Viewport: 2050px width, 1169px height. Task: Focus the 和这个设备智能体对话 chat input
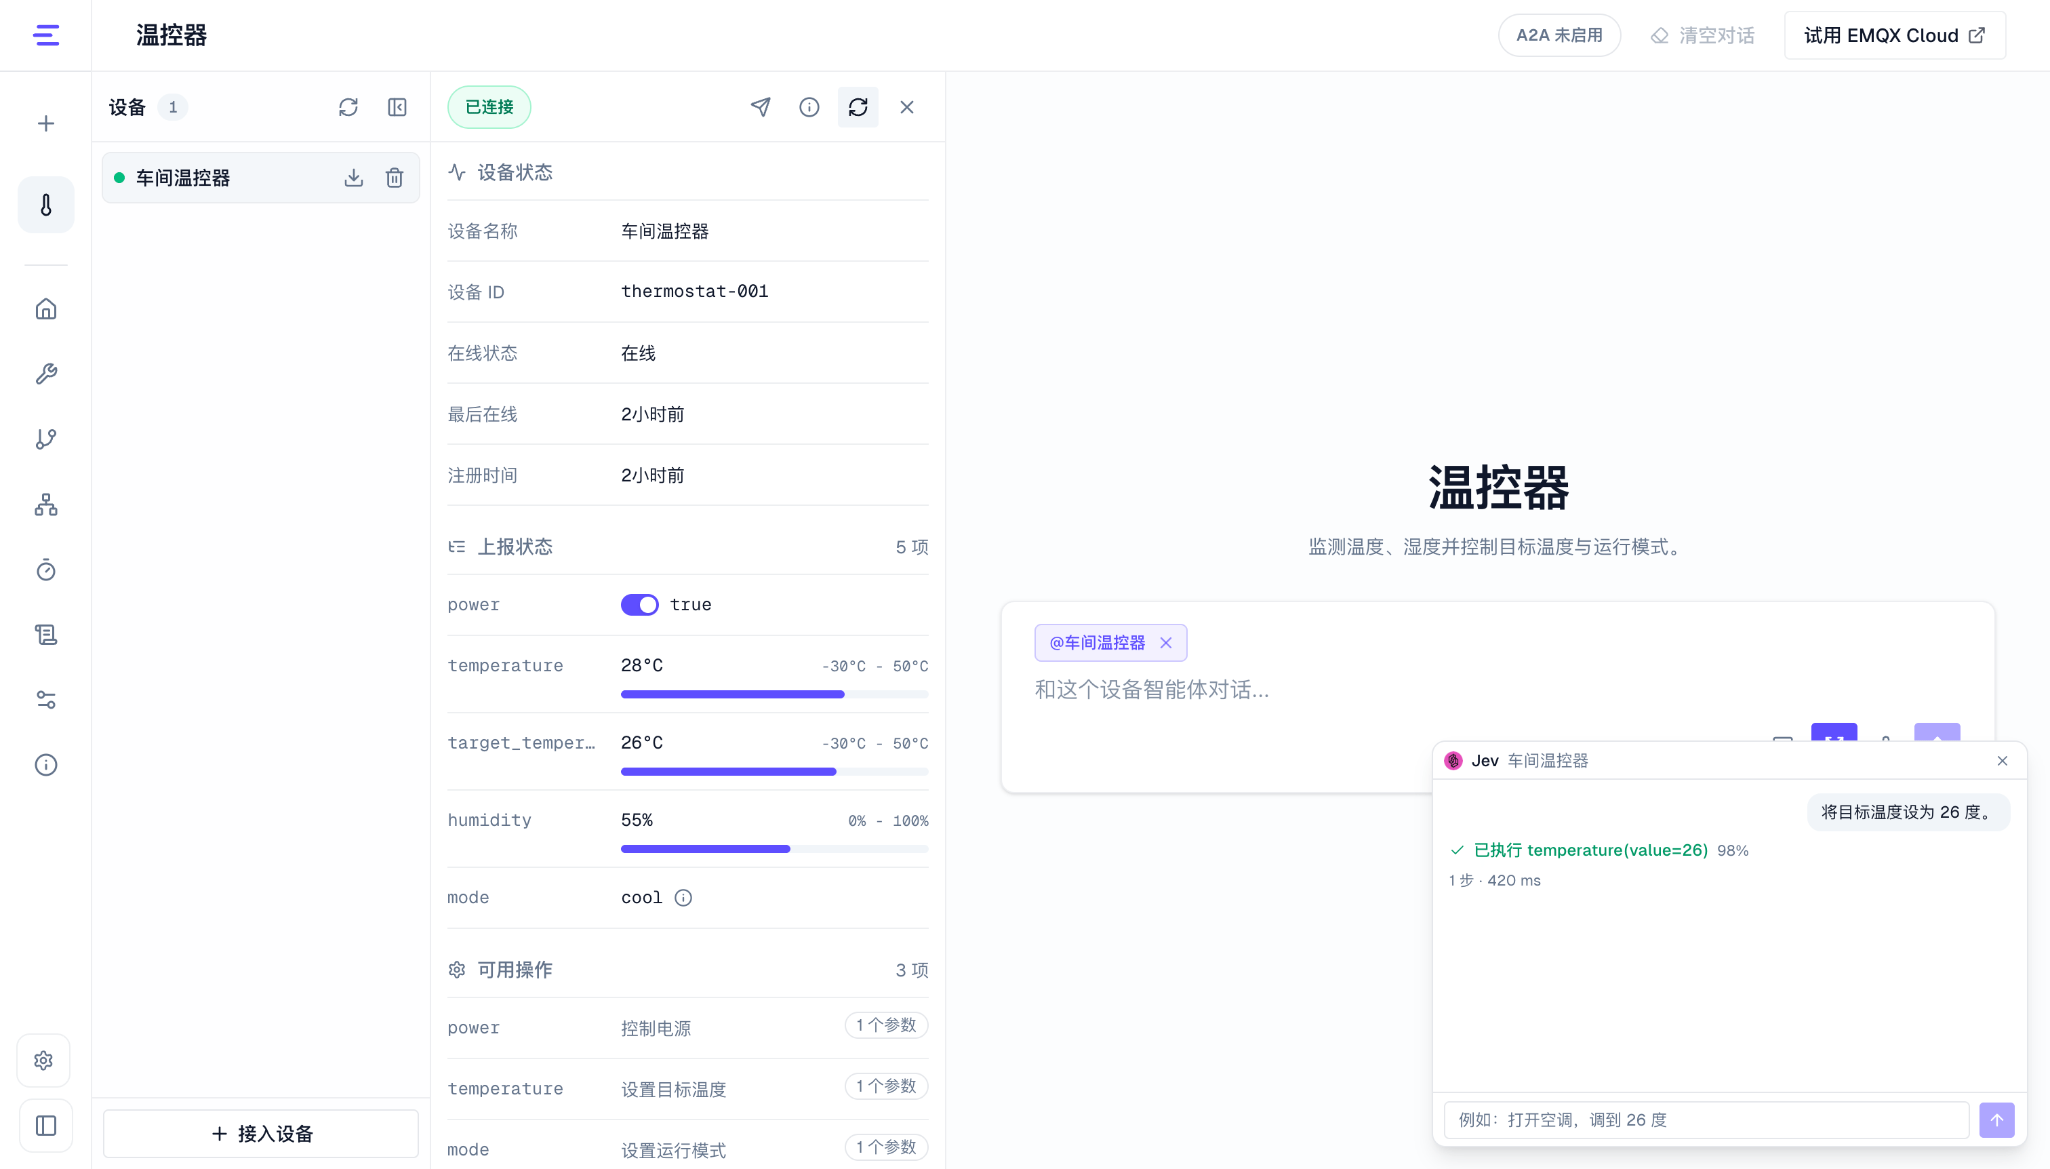pos(1498,690)
